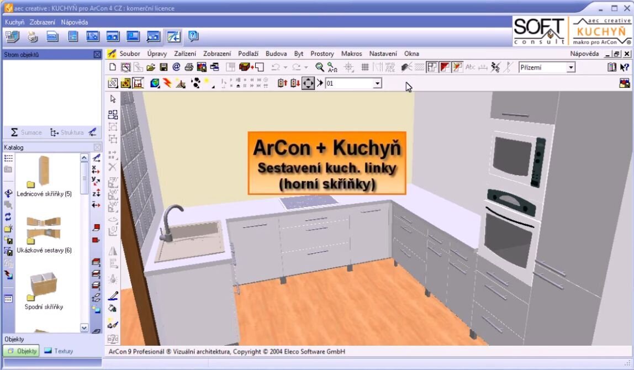Click the red lightning simulation icon
The height and width of the screenshot is (370, 634).
coord(166,83)
